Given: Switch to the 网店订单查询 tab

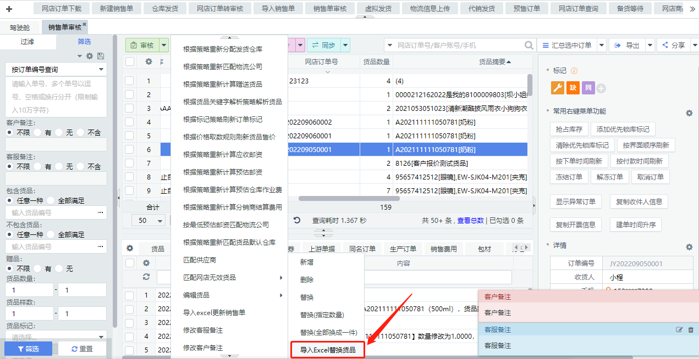Looking at the screenshot, I should coord(578,8).
